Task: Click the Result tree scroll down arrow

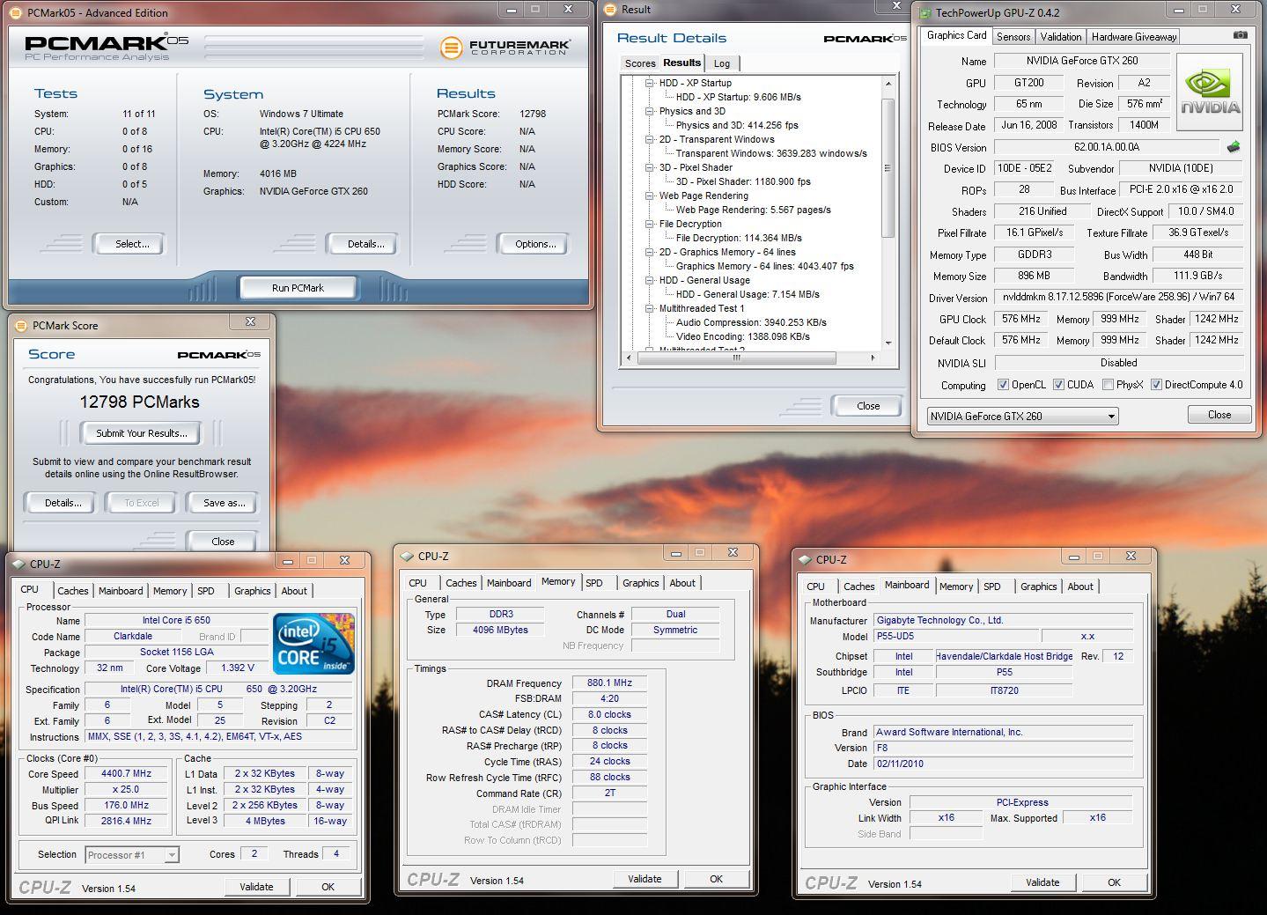Action: click(888, 343)
